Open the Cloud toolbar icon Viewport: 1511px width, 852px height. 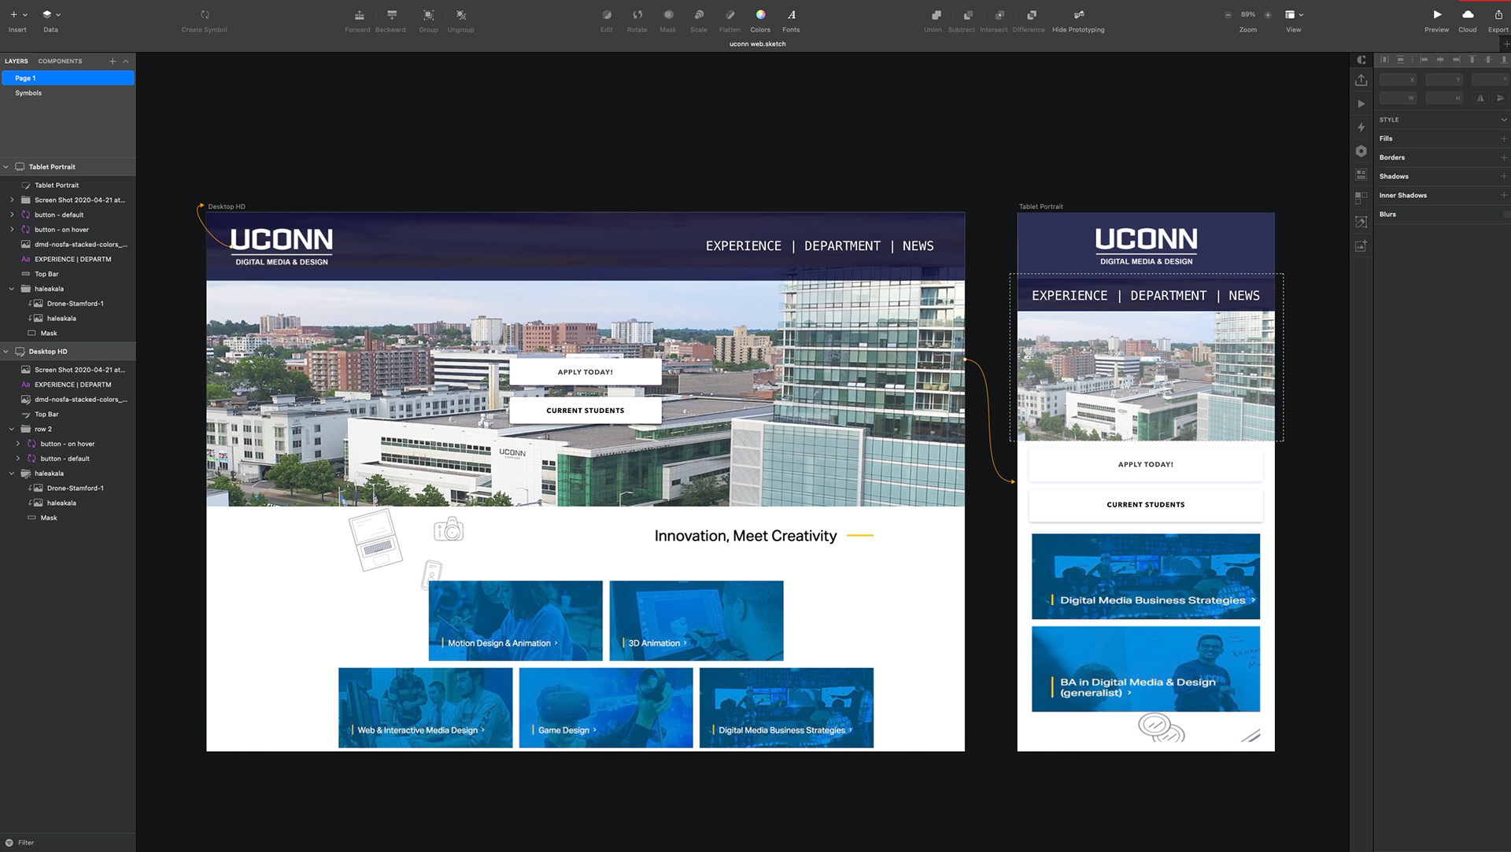click(x=1468, y=15)
